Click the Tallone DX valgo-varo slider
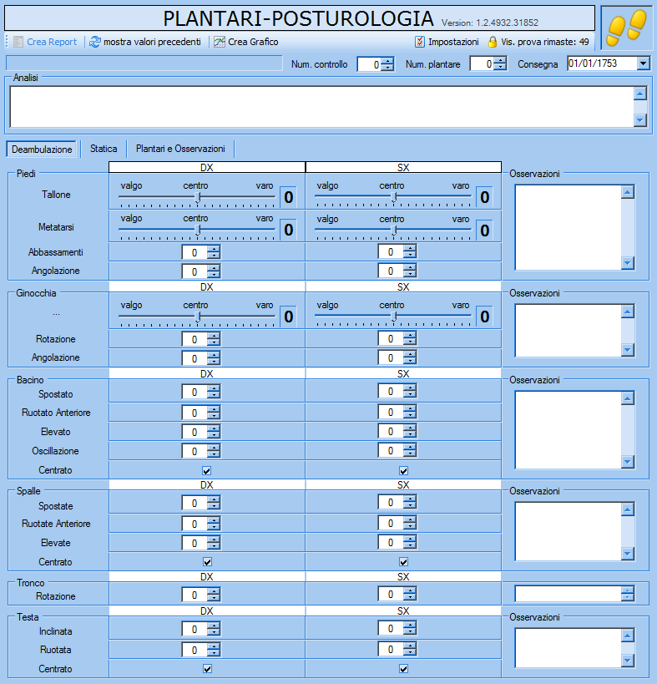This screenshot has width=657, height=684. (197, 198)
